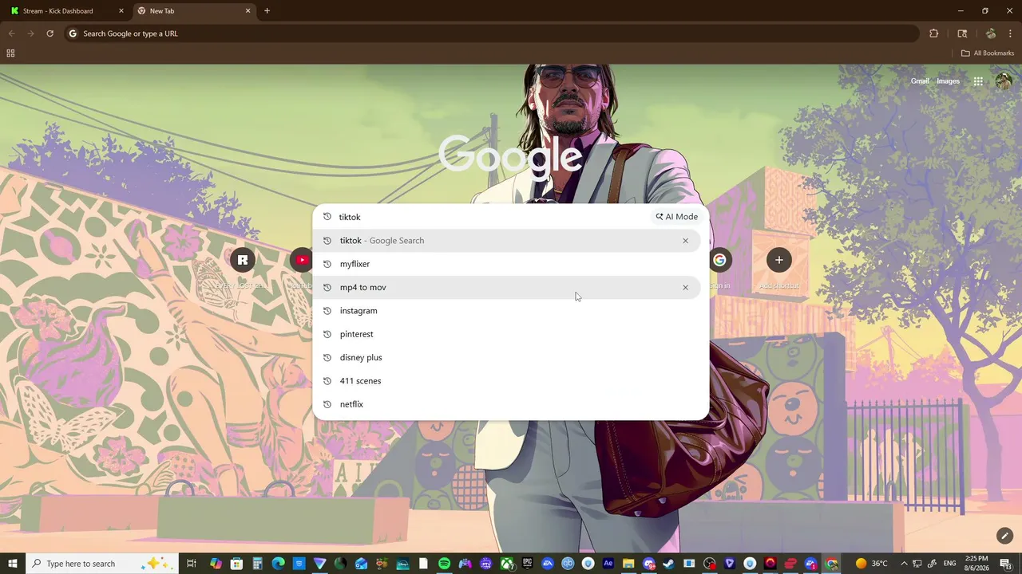This screenshot has height=574, width=1022.
Task: Open the Windows Start menu
Action: 13,564
